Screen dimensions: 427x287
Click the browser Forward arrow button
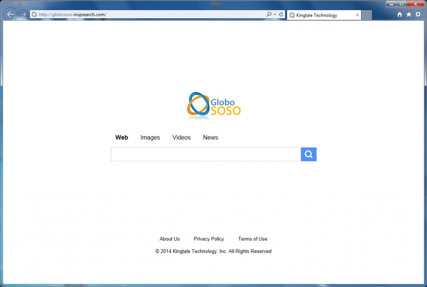(24, 14)
